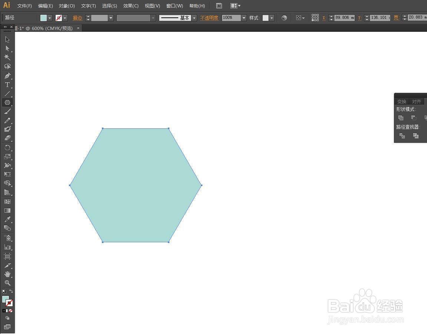Open the 不透明度 opacity link

click(x=209, y=18)
